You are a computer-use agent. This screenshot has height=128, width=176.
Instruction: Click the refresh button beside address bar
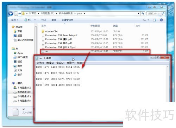(x=143, y=13)
